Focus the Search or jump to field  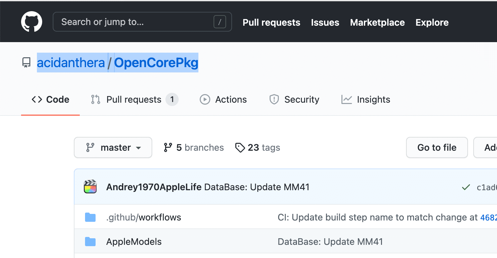pyautogui.click(x=142, y=22)
